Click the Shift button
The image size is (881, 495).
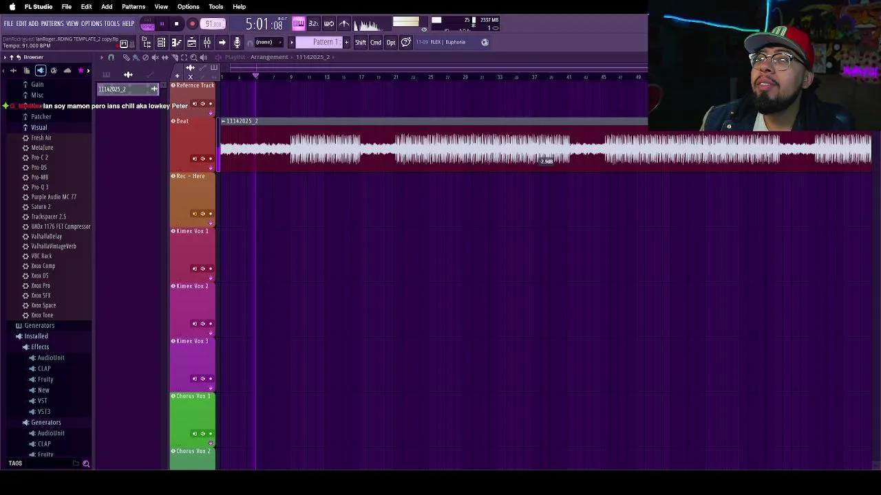pos(360,43)
